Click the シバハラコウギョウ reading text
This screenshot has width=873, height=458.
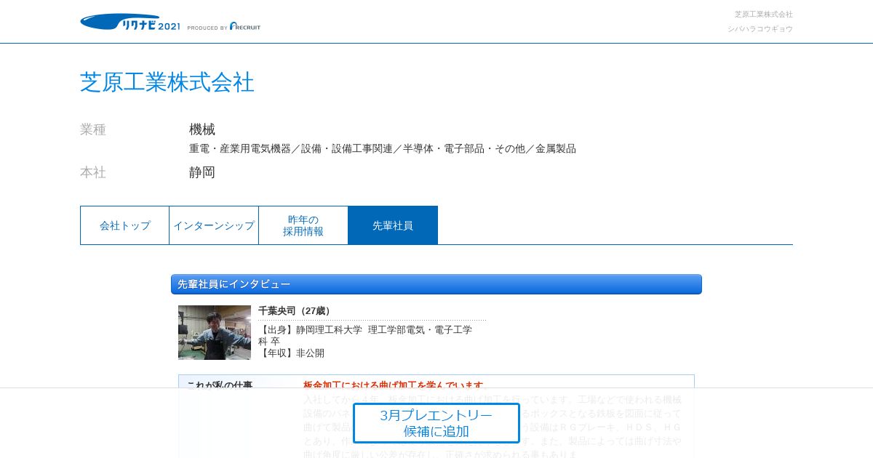tap(760, 29)
